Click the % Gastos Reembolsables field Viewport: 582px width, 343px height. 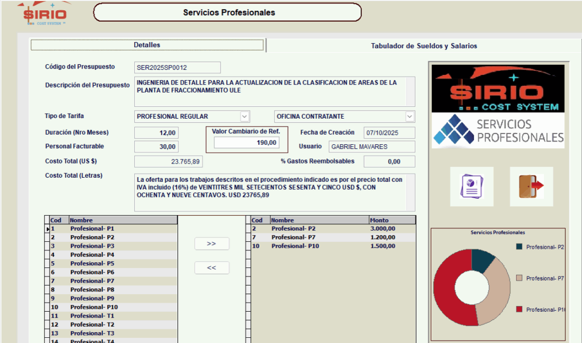386,162
